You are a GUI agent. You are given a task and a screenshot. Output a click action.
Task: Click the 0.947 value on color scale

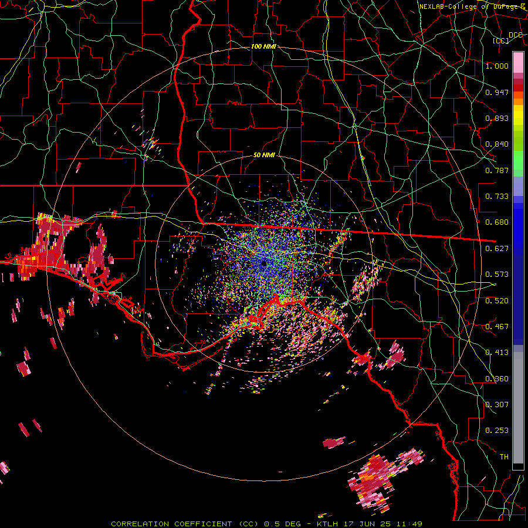coord(497,92)
